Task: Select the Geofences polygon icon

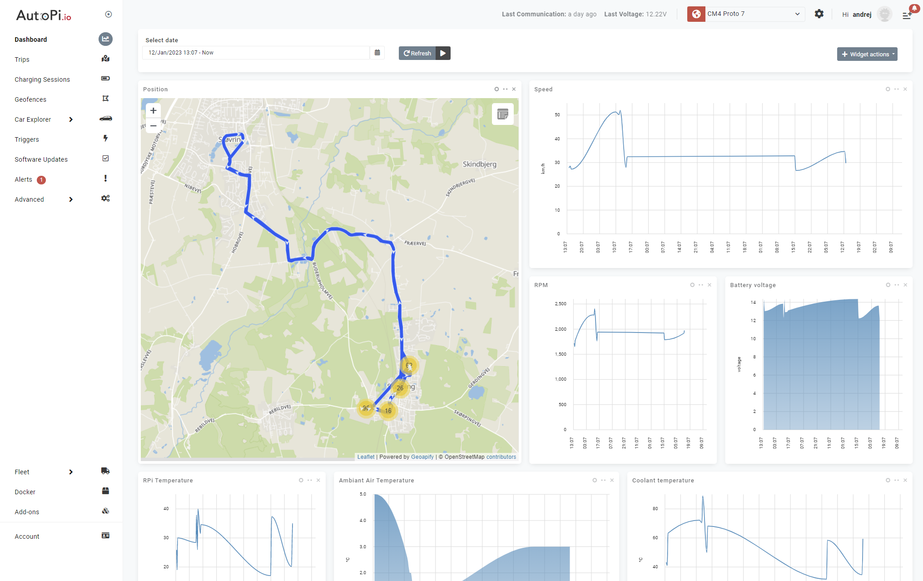Action: coord(105,98)
